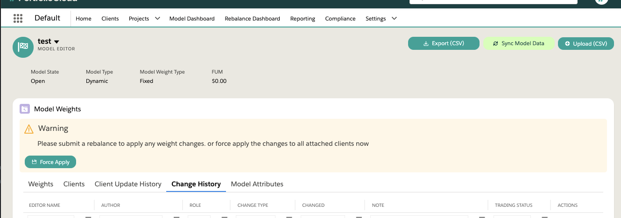Click the Sync Model Data button
This screenshot has width=621, height=218.
click(x=518, y=43)
